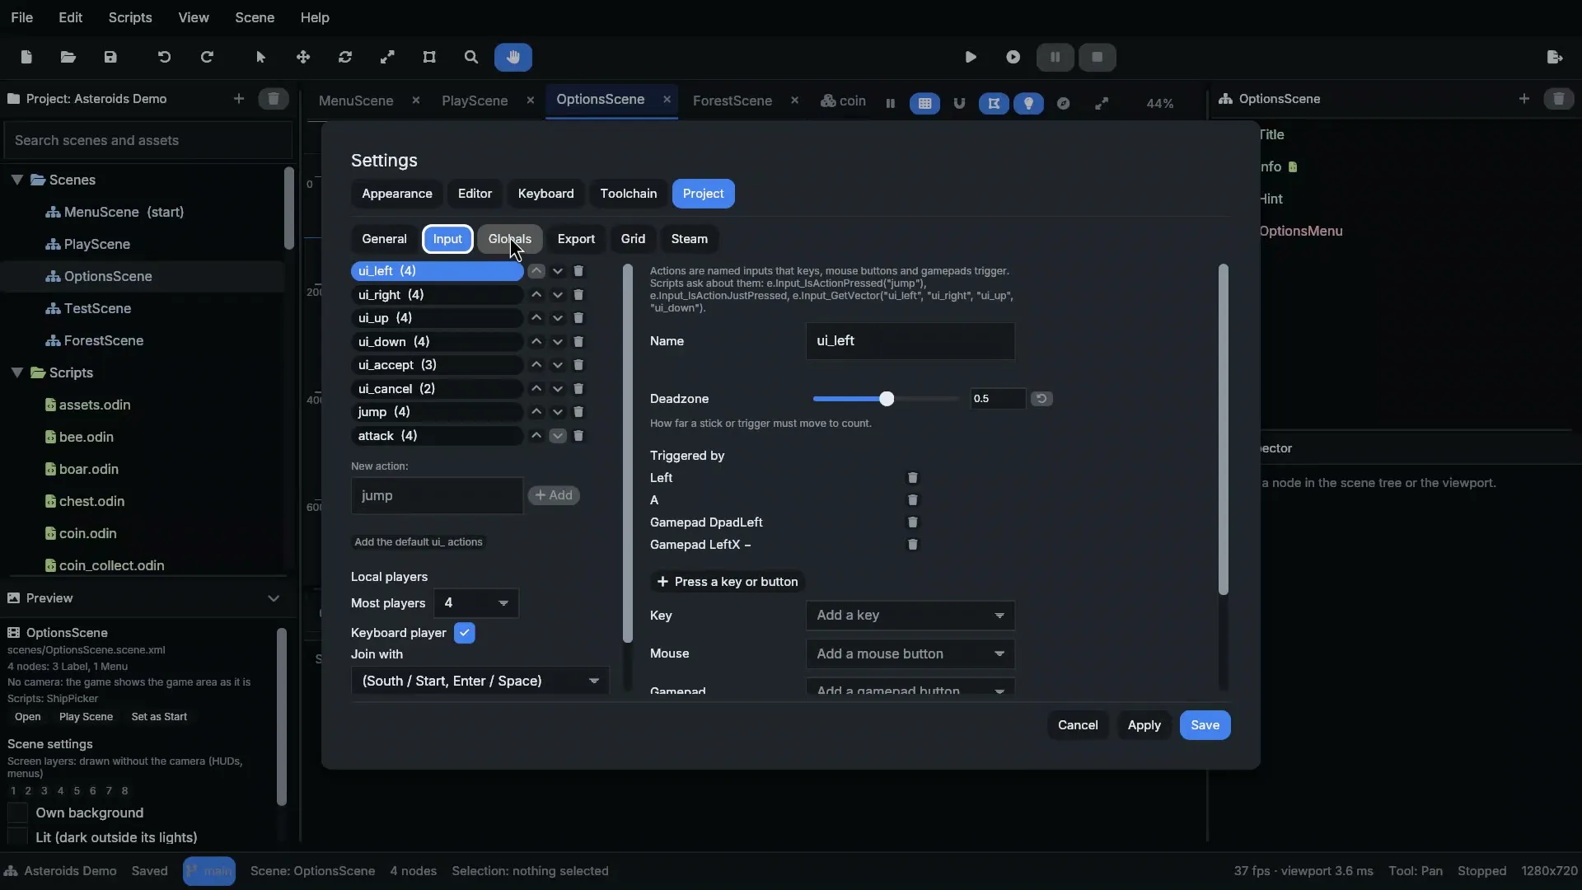The image size is (1582, 890).
Task: Open the Scripts menu
Action: (130, 17)
